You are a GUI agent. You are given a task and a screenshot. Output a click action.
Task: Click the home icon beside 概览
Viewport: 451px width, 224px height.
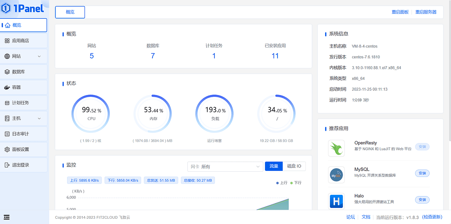pos(7,25)
